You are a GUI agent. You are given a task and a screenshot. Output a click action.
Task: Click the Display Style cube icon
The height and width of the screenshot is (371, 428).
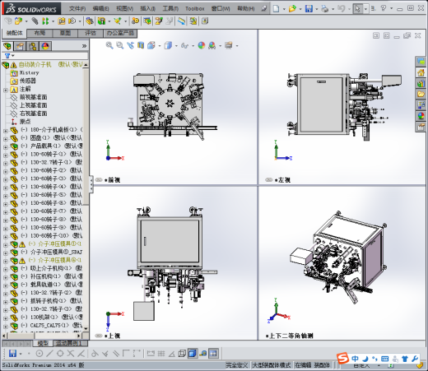(x=168, y=45)
